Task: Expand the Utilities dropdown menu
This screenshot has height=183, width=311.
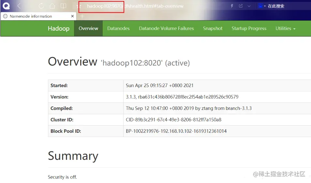Action: pos(286,28)
